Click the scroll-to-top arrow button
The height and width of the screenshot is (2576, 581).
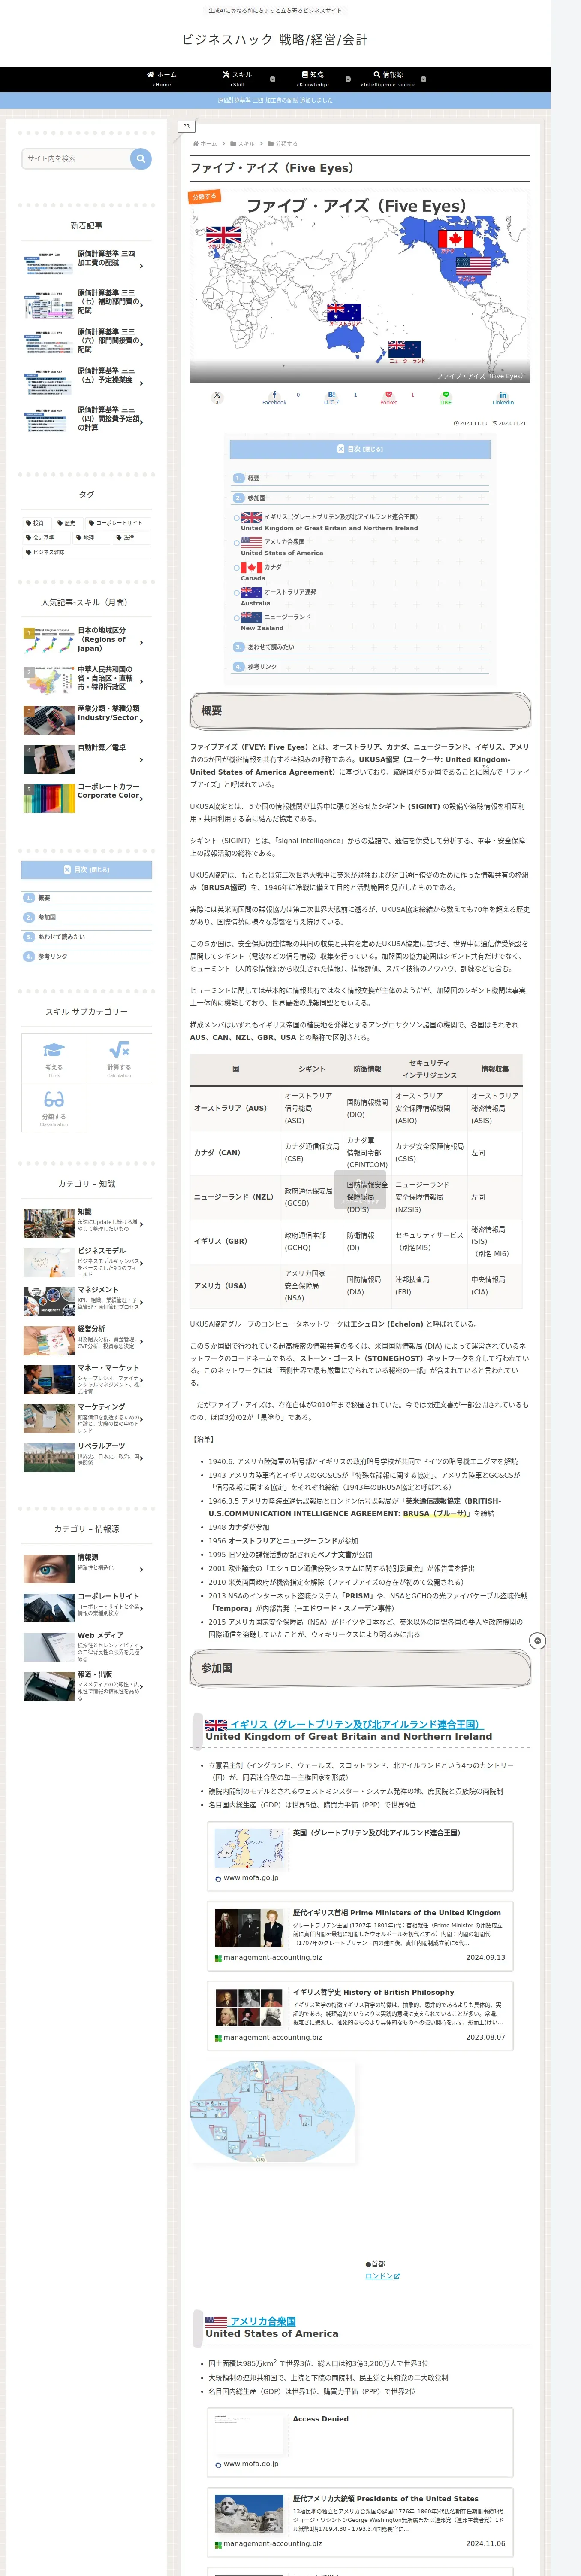[537, 1641]
